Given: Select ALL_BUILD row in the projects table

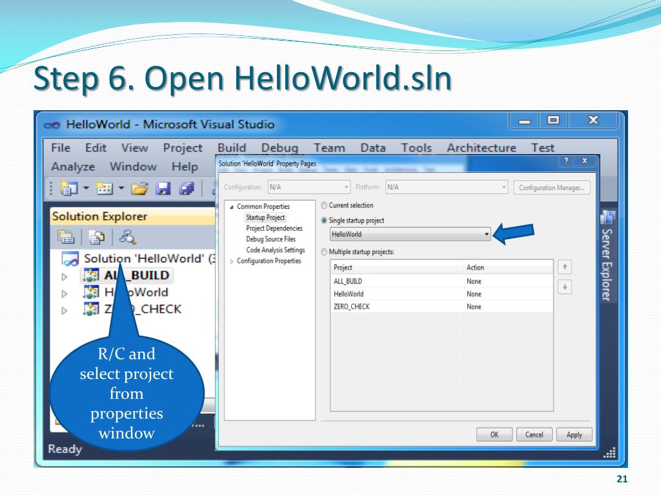Looking at the screenshot, I should (442, 281).
